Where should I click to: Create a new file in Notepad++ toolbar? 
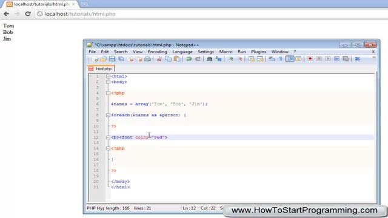tap(95, 59)
